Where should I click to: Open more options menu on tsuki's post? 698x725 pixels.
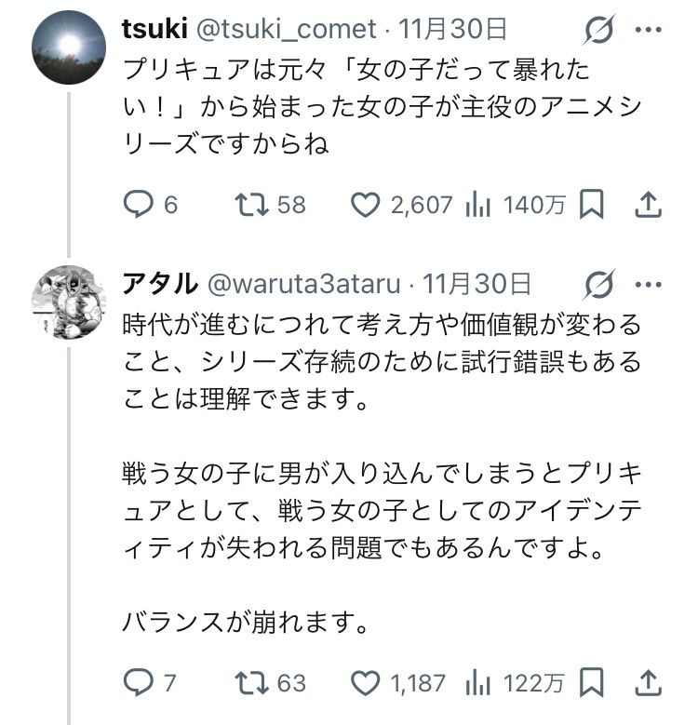pyautogui.click(x=648, y=30)
